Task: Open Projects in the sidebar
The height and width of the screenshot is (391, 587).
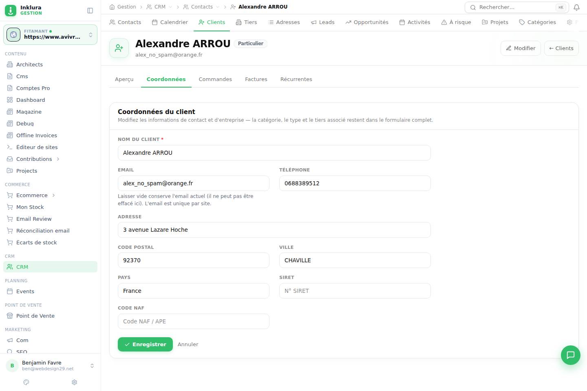Action: point(50,171)
